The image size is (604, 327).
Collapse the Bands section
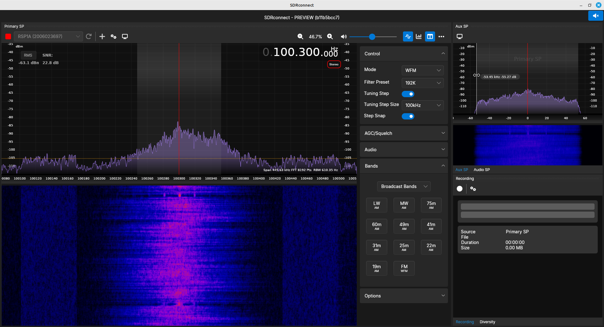[x=404, y=166]
